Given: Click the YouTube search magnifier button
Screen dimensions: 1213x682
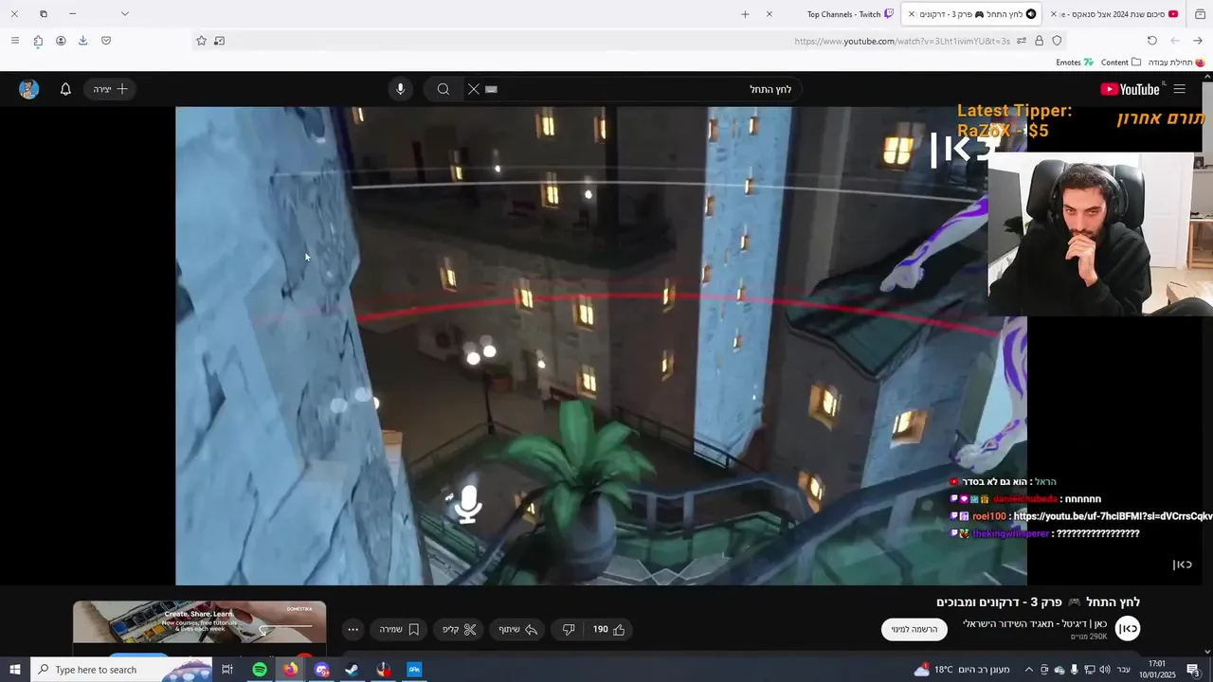Looking at the screenshot, I should pos(443,89).
